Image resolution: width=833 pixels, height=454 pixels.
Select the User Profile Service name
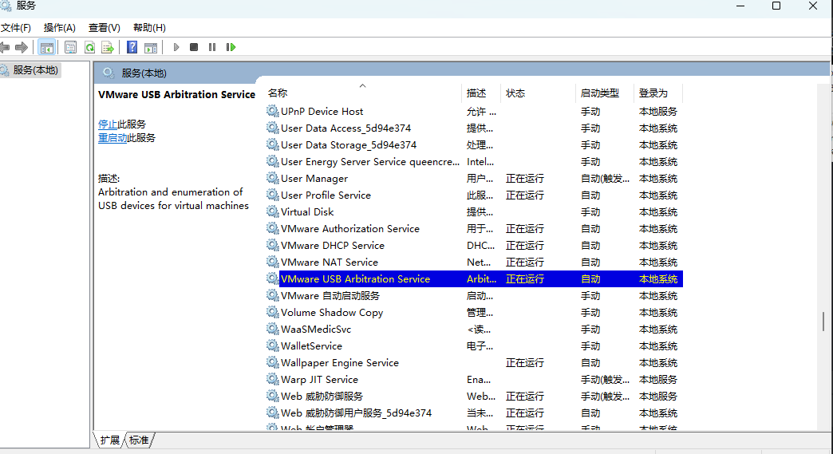326,195
